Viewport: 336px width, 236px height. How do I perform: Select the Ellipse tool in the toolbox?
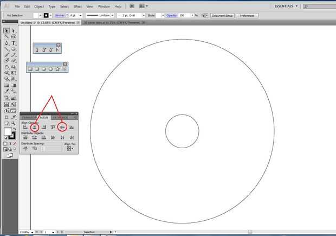(x=14, y=49)
